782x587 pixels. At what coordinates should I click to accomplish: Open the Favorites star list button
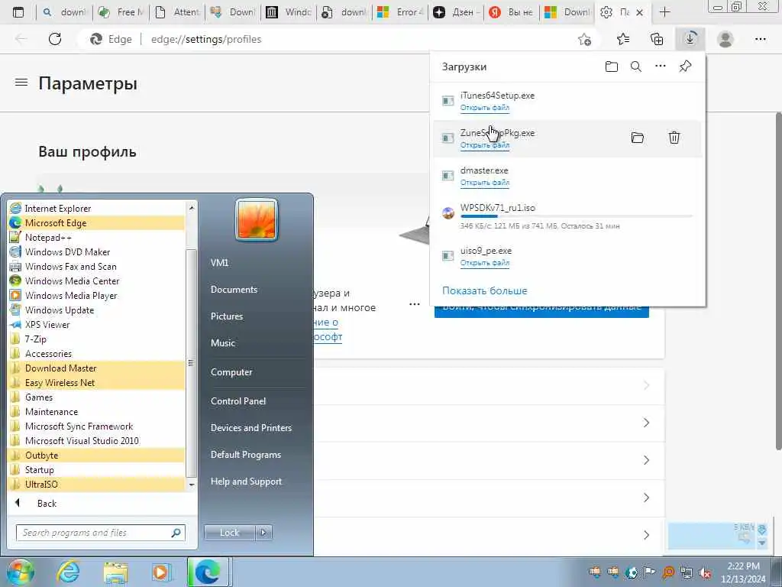click(x=623, y=39)
